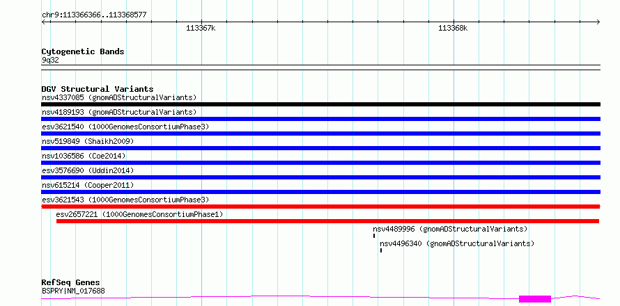
Task: Click the Cytogenetic Bands track title
Action: coord(83,51)
